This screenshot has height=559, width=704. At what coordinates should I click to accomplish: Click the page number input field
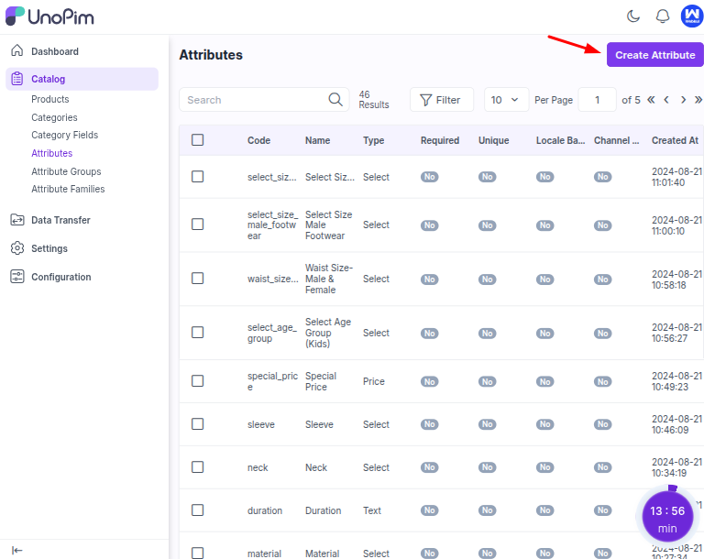(x=597, y=100)
